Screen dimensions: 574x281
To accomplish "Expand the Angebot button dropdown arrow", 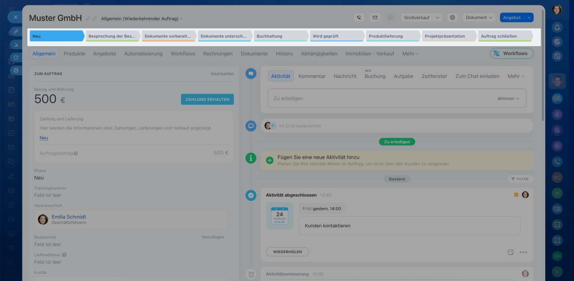I will click(x=530, y=17).
